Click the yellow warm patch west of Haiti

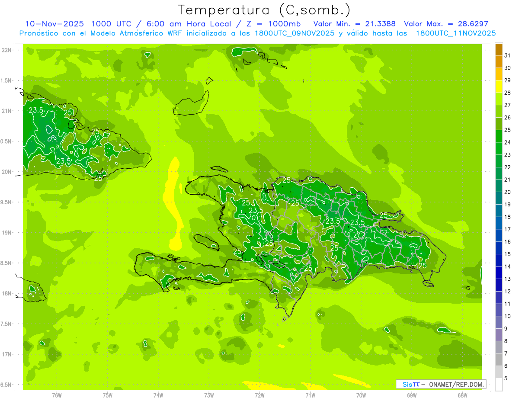(x=173, y=203)
